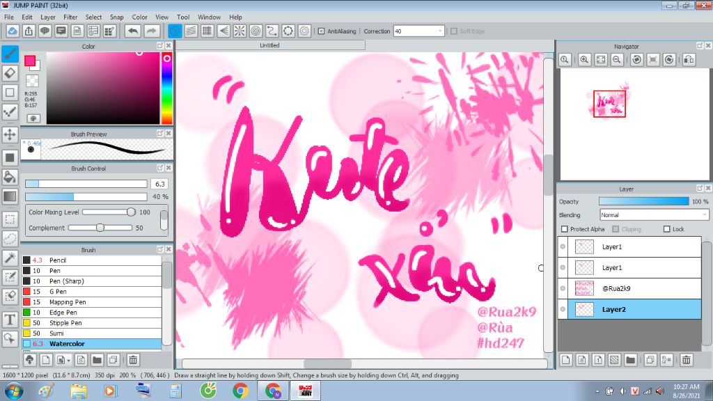713x401 pixels.
Task: Select the transparent color swatch
Action: [x=32, y=81]
